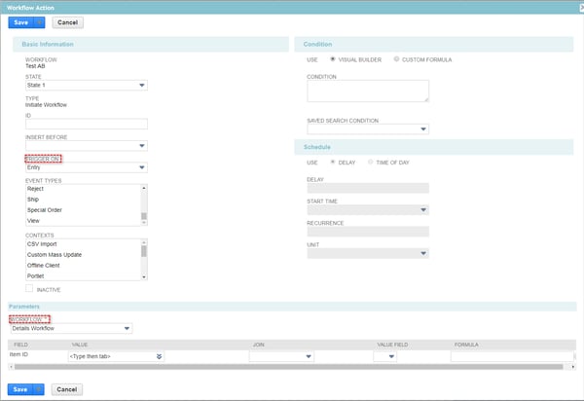Select the Visual Builder radio button
This screenshot has width=584, height=401.
pyautogui.click(x=333, y=58)
